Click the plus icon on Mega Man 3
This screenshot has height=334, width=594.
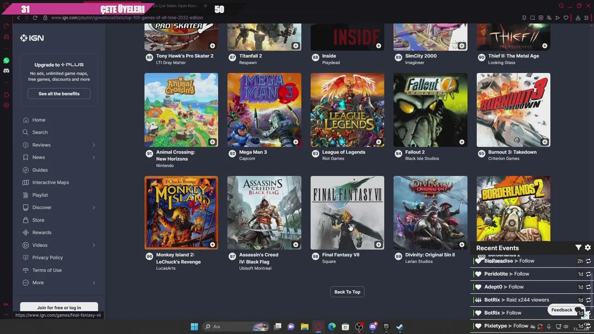[296, 142]
